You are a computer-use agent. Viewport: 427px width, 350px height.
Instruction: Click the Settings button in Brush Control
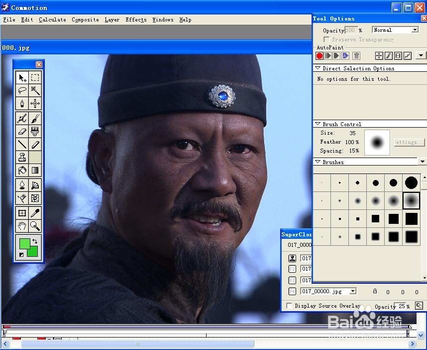(408, 142)
